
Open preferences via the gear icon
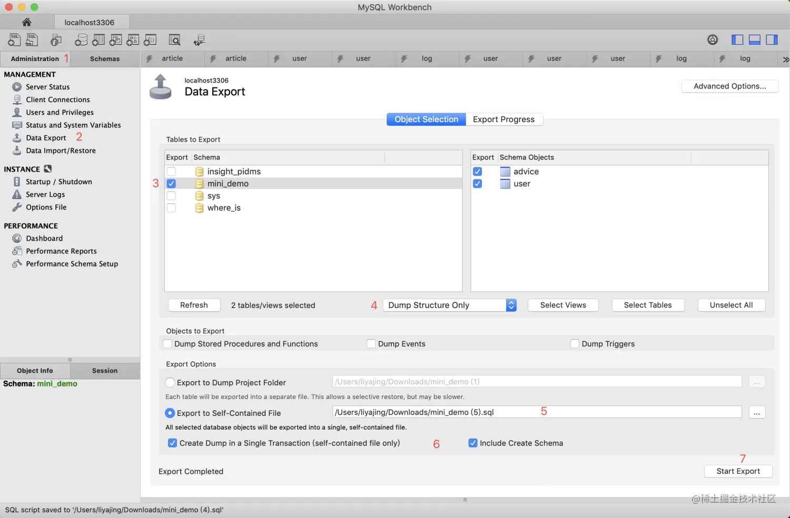713,39
